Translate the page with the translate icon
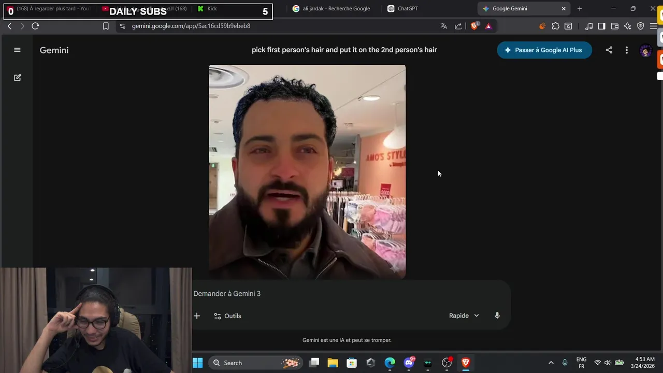The image size is (663, 373). [x=444, y=26]
